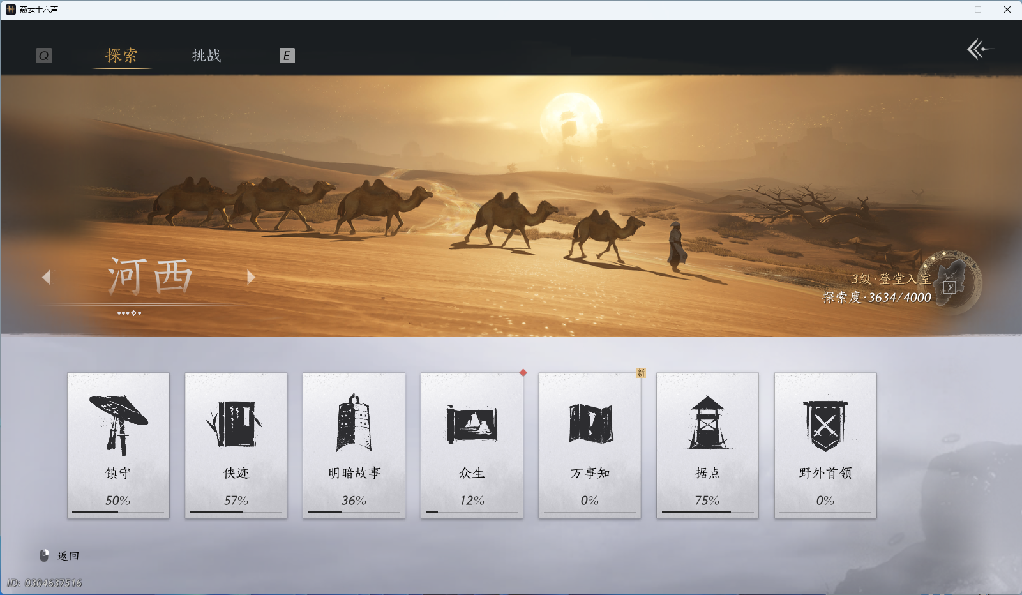Stay on the 探索 (Explore) tab
This screenshot has width=1022, height=595.
121,56
